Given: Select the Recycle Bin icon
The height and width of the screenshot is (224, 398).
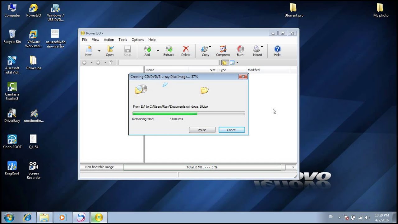Looking at the screenshot, I should pos(12,36).
